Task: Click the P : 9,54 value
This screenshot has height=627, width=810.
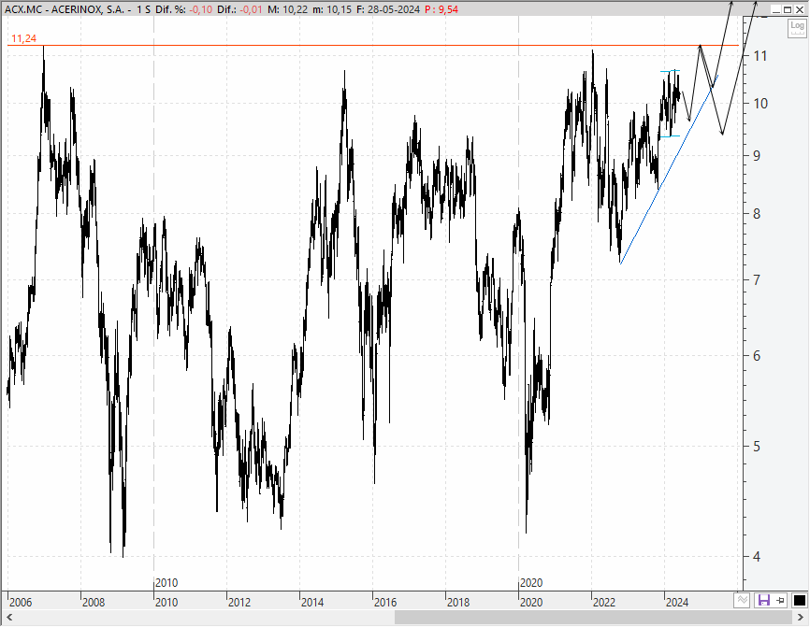Action: pyautogui.click(x=441, y=9)
